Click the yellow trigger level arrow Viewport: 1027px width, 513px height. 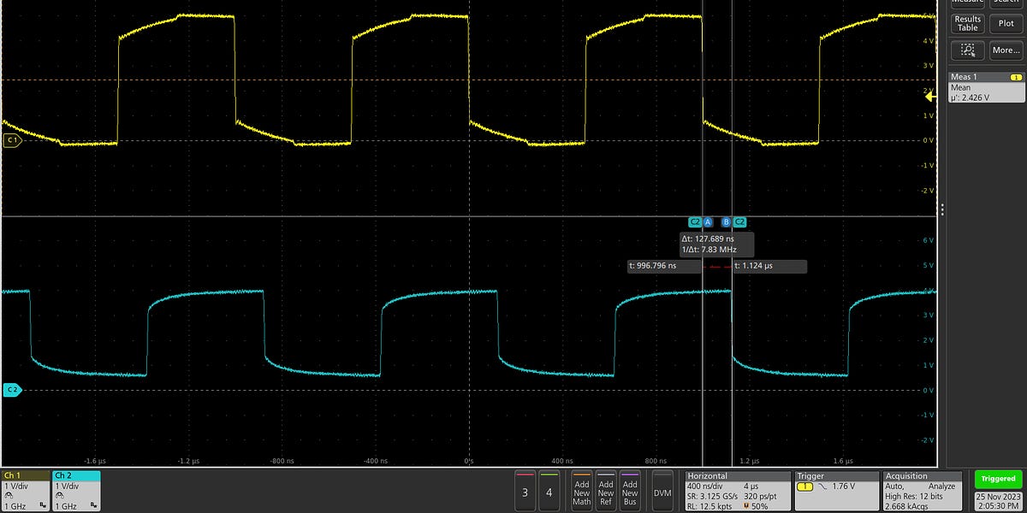click(x=931, y=97)
